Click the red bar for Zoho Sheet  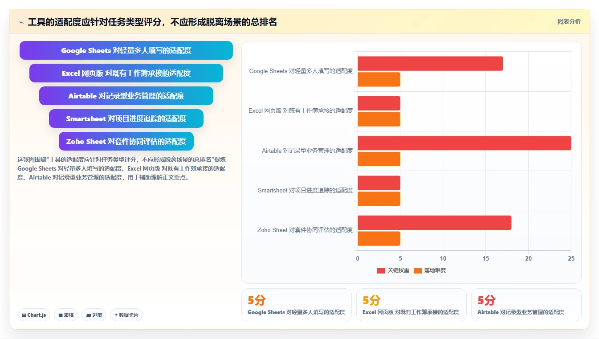tap(434, 223)
